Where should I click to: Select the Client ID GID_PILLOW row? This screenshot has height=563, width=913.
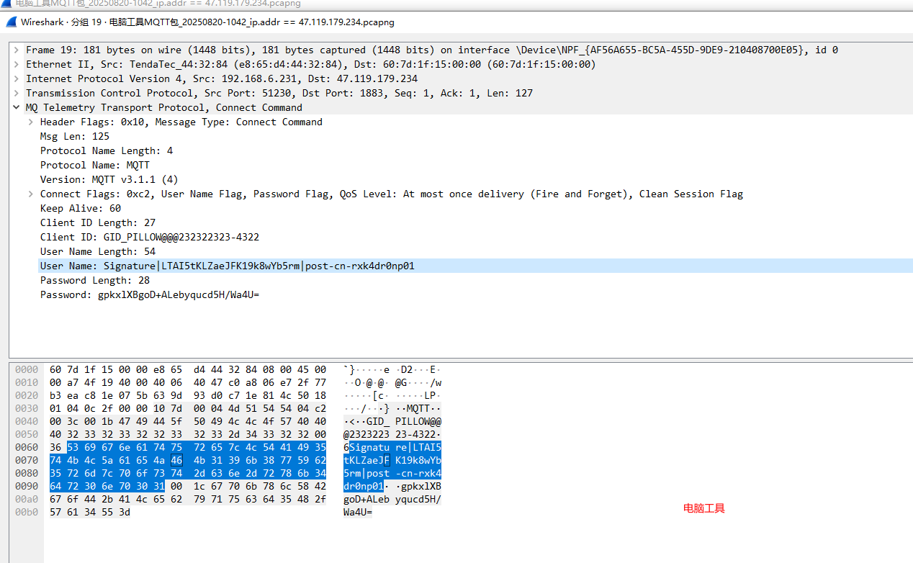(150, 238)
